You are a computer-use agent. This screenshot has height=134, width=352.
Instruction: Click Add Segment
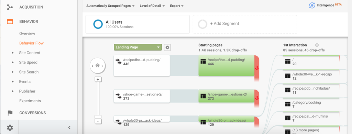point(245,24)
